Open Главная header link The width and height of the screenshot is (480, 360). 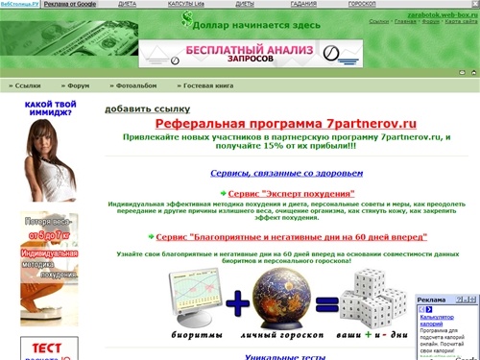point(405,21)
